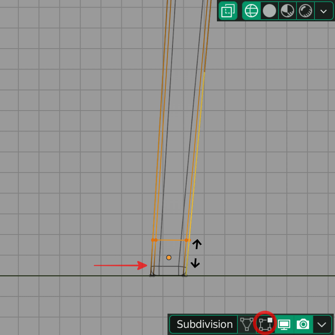Switch to Rendered viewport shading

tap(305, 11)
